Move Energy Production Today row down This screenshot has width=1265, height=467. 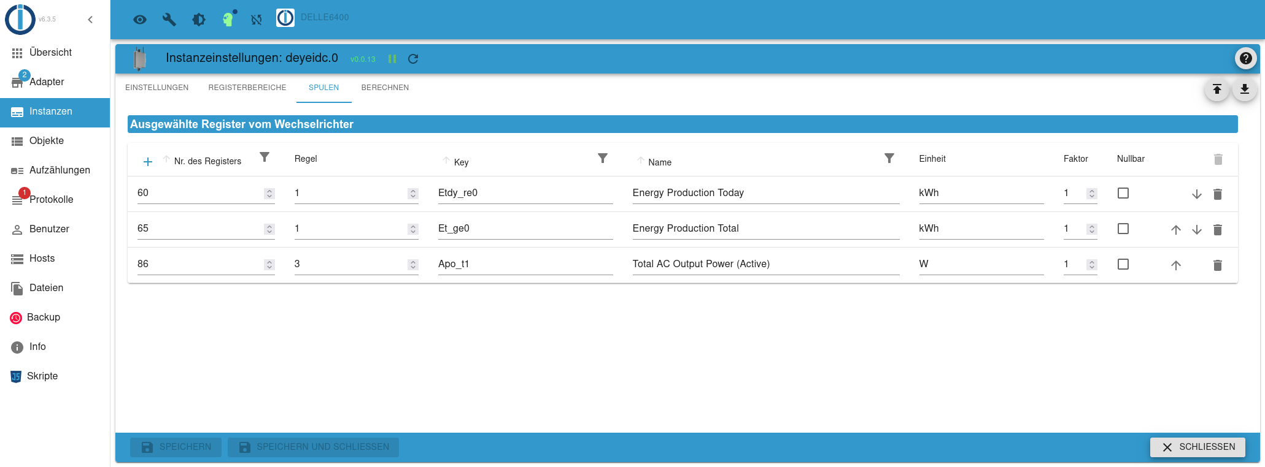coord(1197,194)
